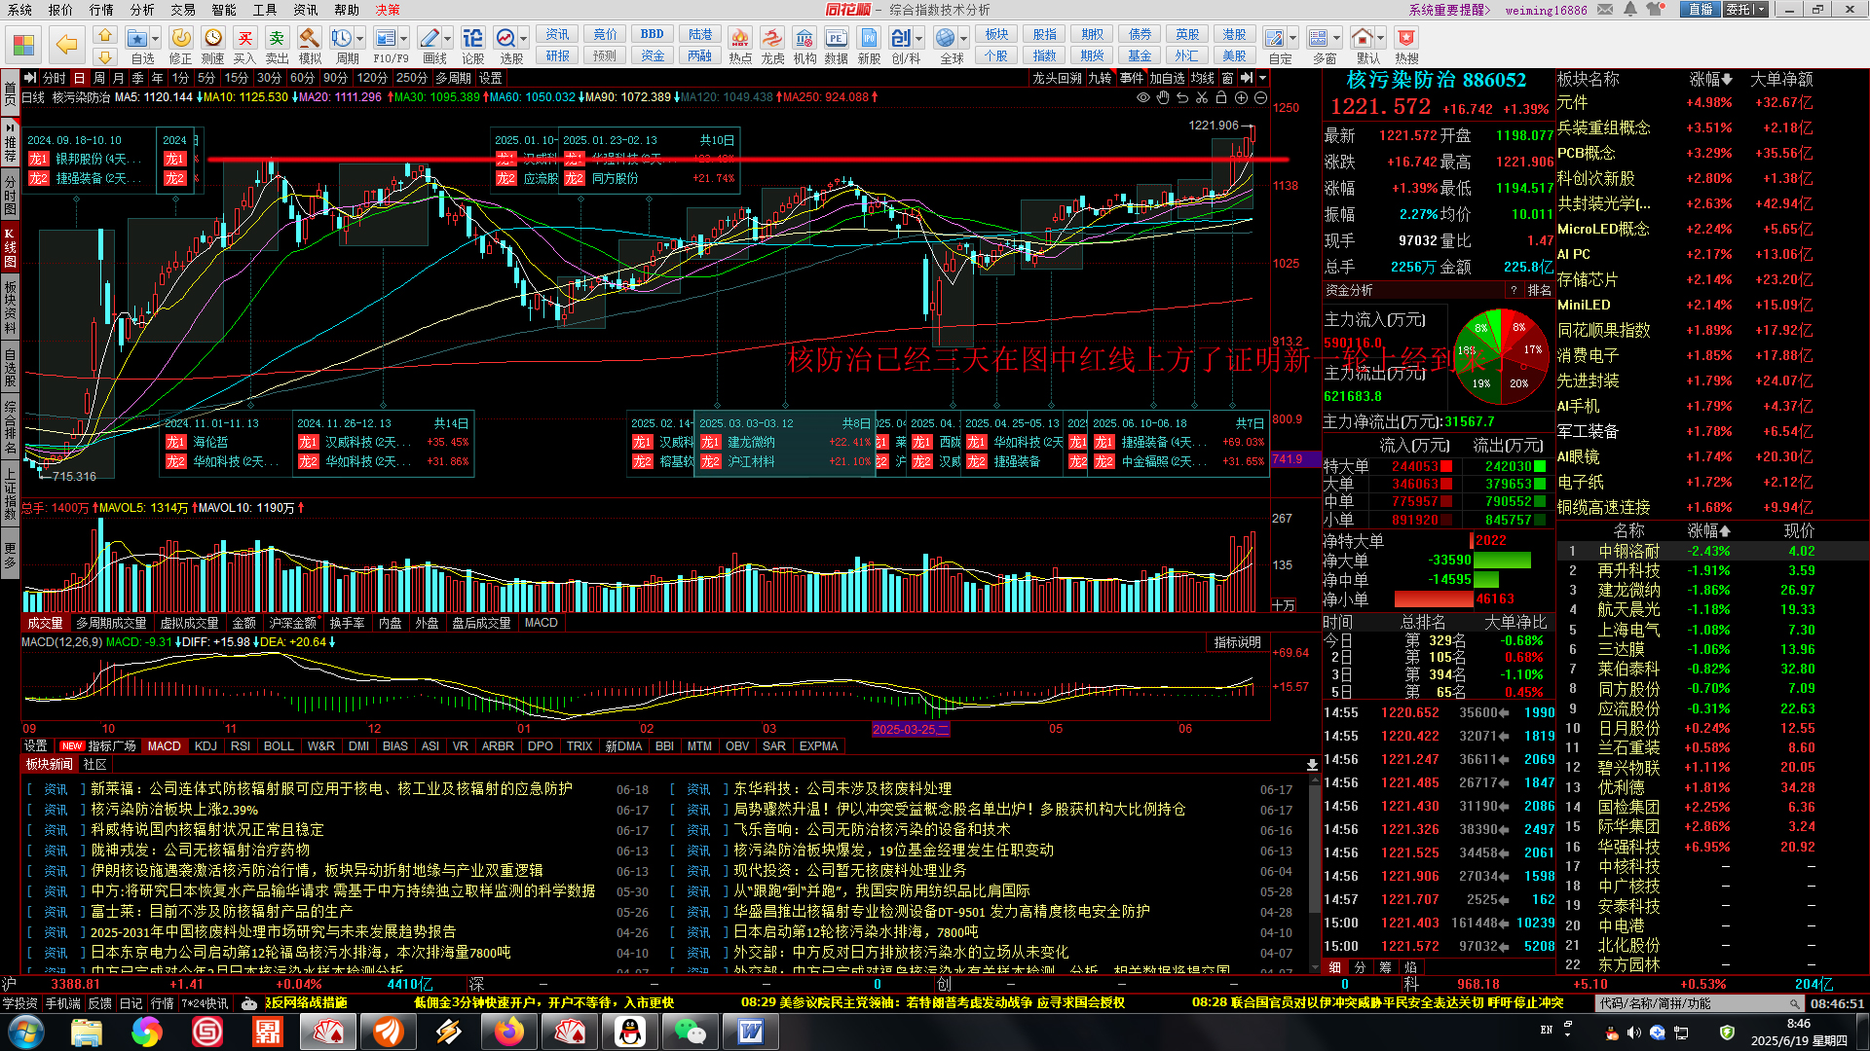Click the scissors icon above chart
Image resolution: width=1870 pixels, height=1051 pixels.
(1202, 97)
